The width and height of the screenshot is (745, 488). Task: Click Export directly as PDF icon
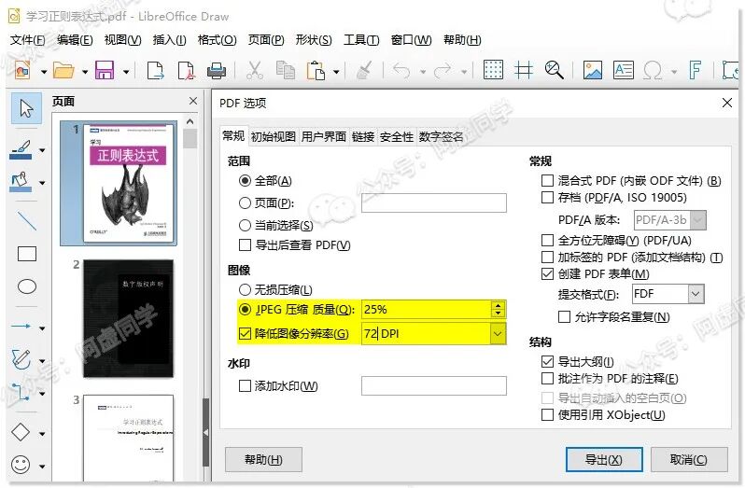[186, 71]
